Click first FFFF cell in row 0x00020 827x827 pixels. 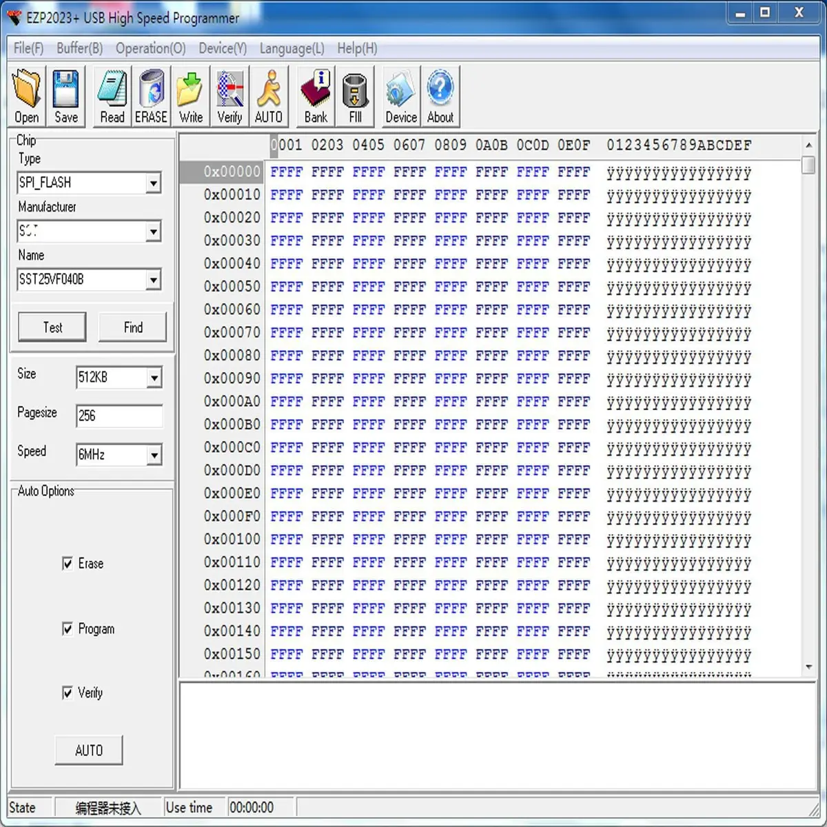pyautogui.click(x=287, y=218)
